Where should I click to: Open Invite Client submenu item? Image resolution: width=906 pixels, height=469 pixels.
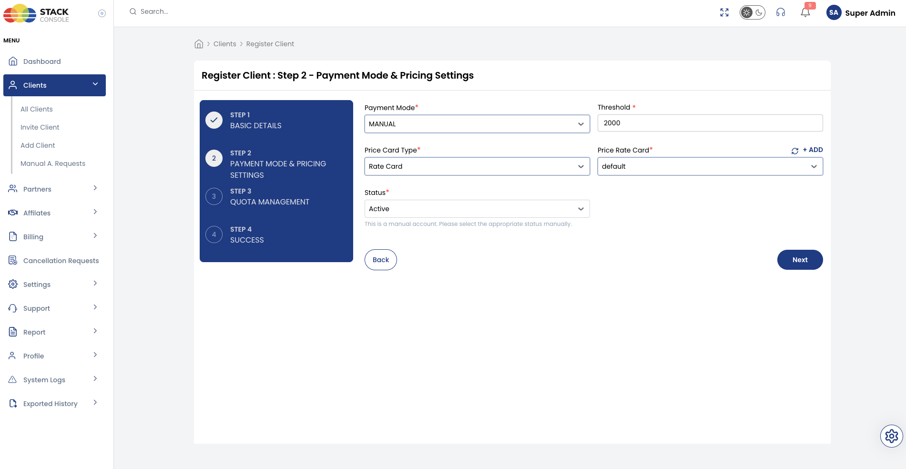(40, 127)
